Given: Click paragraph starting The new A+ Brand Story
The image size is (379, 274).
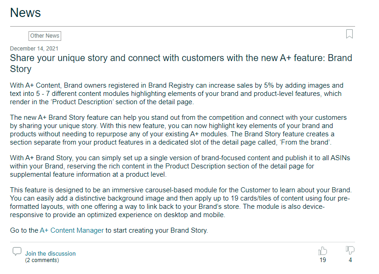Looking at the screenshot, I should [178, 130].
